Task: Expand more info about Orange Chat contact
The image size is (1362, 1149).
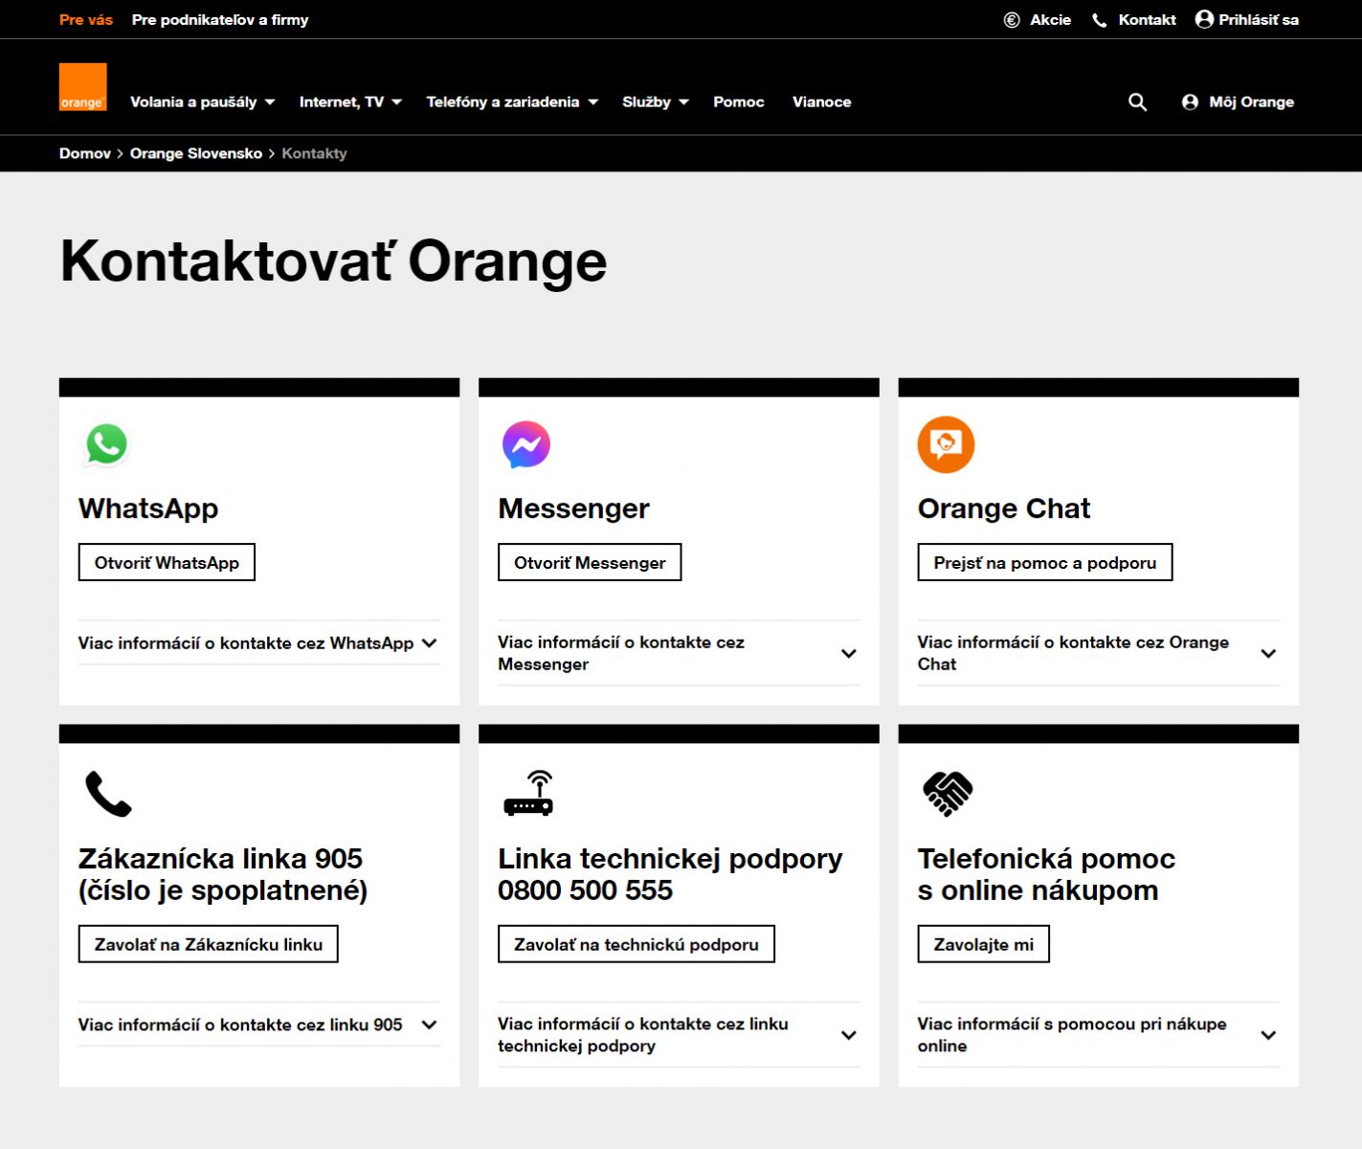Action: coord(1097,653)
